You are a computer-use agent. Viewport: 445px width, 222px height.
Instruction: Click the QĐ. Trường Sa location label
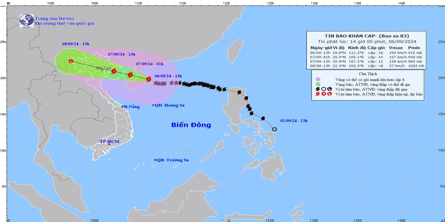point(173,160)
